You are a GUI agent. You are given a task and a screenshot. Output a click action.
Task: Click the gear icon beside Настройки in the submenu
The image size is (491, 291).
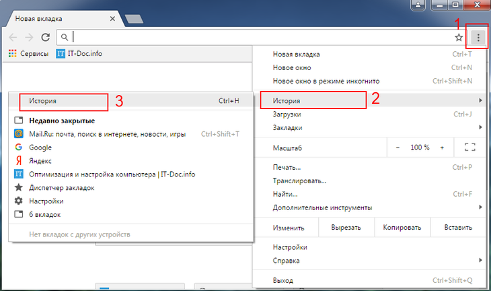pyautogui.click(x=19, y=201)
